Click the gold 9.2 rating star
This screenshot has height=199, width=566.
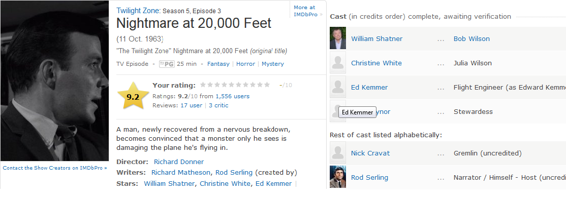coord(133,96)
